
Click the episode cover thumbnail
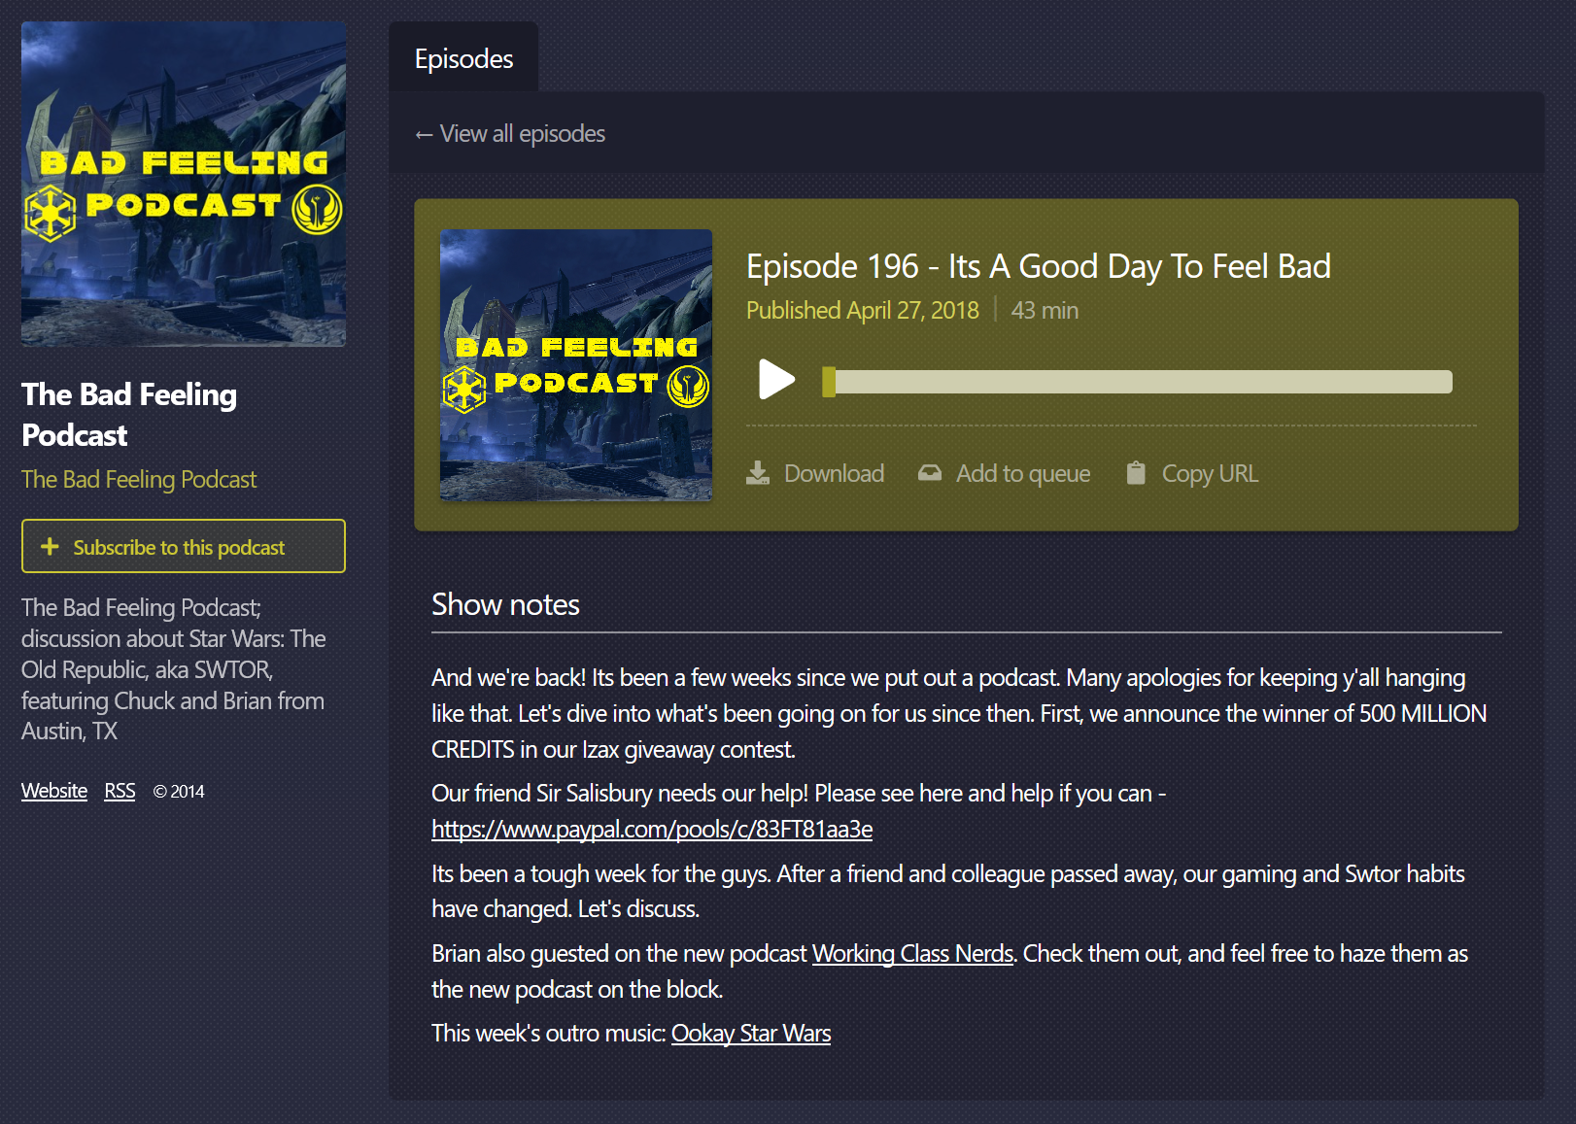point(576,365)
